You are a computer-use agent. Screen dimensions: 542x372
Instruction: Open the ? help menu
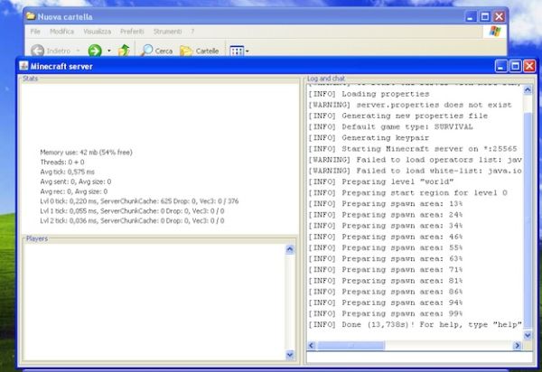(192, 32)
